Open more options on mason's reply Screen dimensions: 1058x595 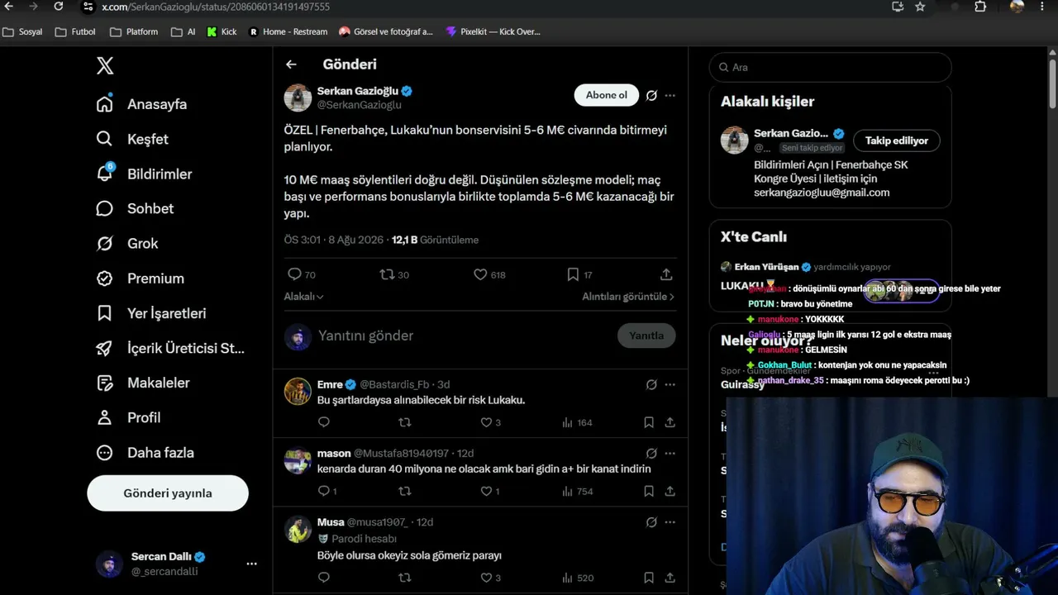coord(670,453)
